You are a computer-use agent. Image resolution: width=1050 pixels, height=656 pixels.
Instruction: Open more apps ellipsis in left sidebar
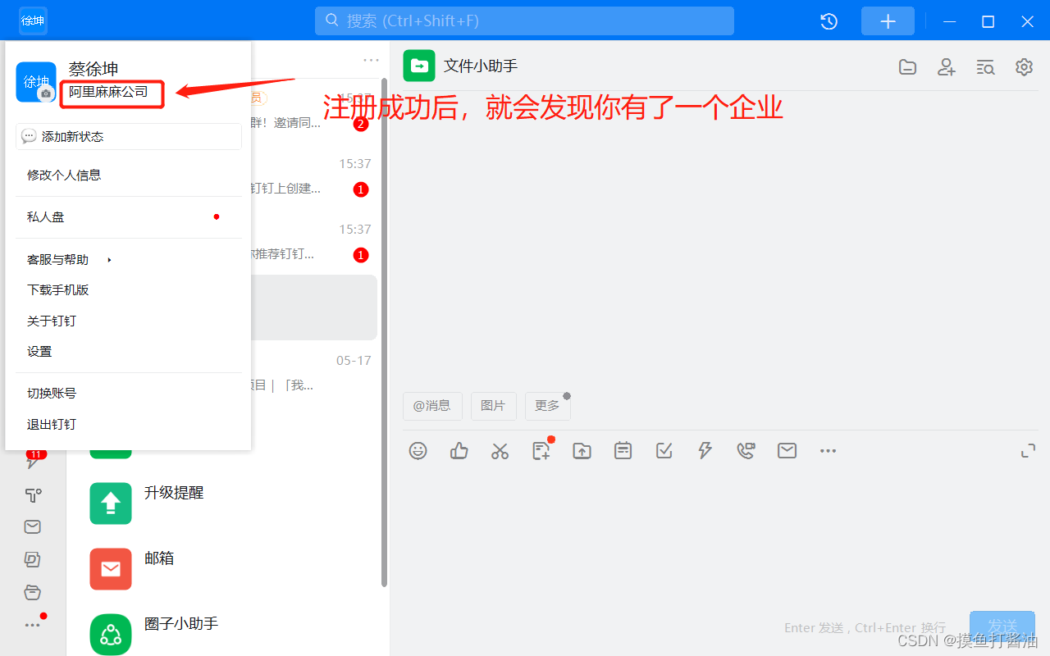(33, 624)
